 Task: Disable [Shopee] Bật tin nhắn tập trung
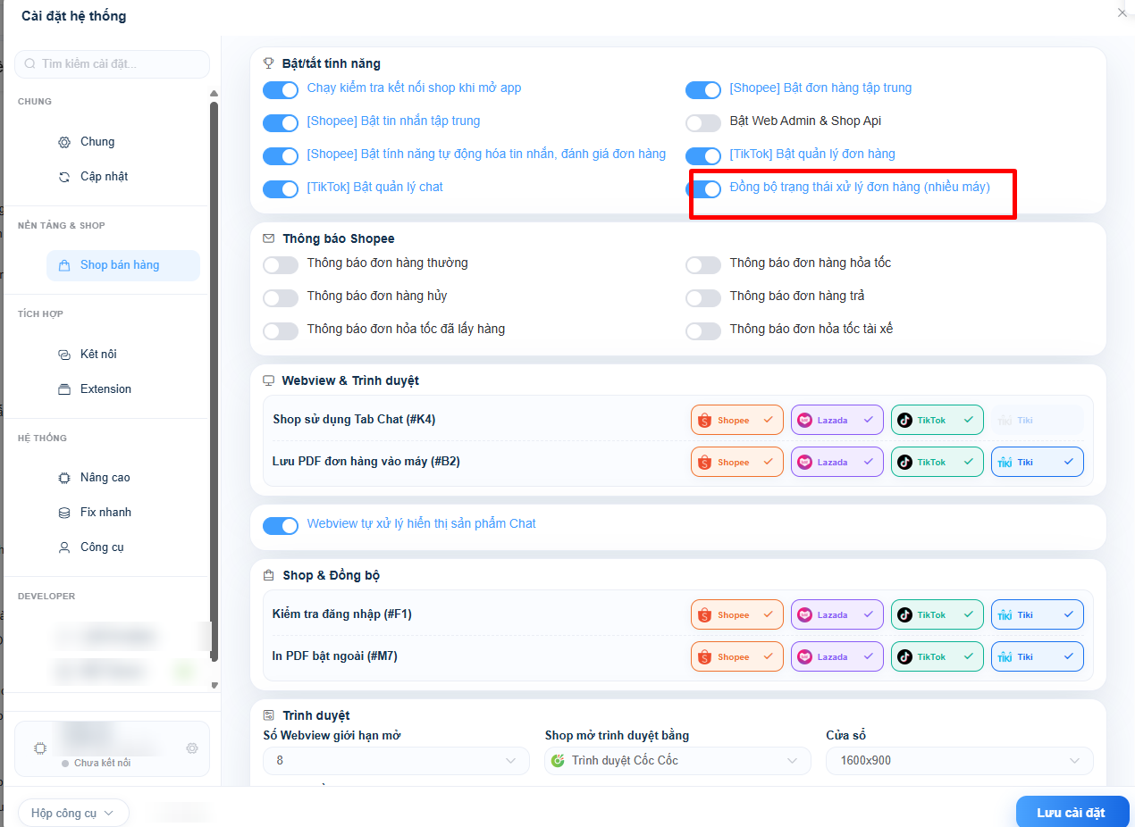click(x=281, y=123)
